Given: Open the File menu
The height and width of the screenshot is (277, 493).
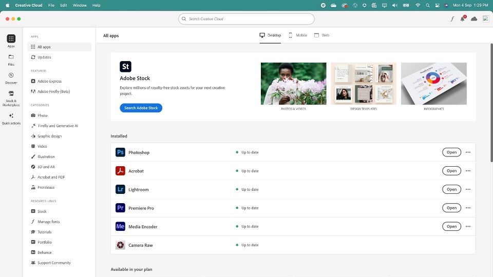Looking at the screenshot, I should tap(51, 5).
